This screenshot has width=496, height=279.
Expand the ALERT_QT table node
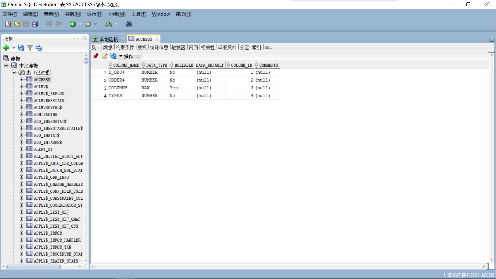[21, 149]
